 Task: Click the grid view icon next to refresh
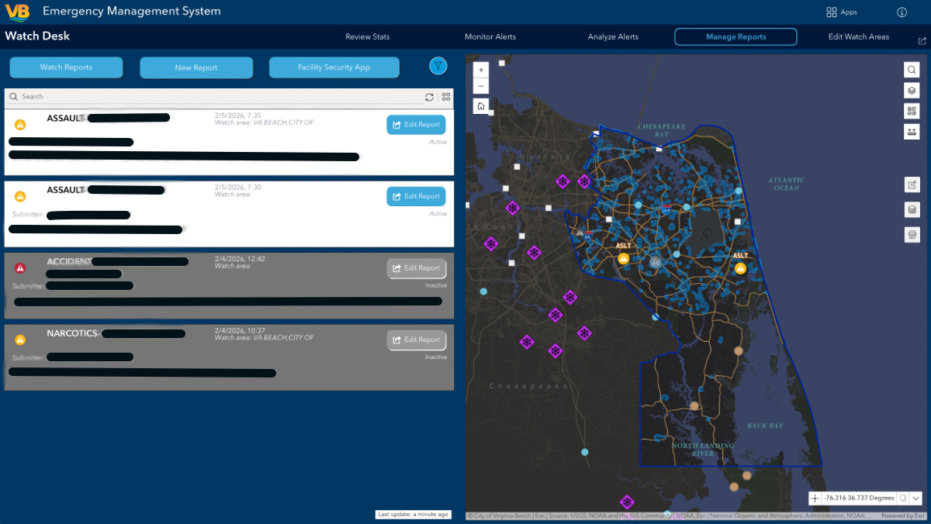click(445, 96)
